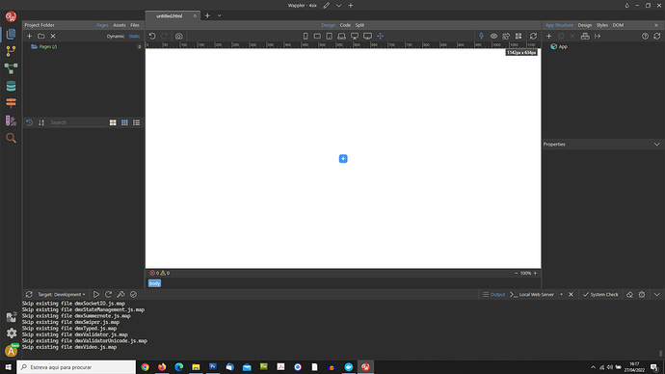Screen dimensions: 665x374
Task: Delete selected item in Project Folder
Action: [53, 36]
